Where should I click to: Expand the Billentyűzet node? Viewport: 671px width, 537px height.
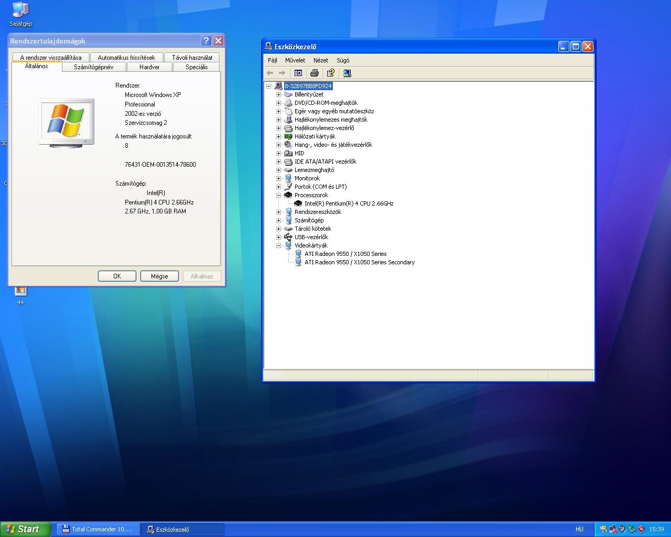pyautogui.click(x=278, y=94)
